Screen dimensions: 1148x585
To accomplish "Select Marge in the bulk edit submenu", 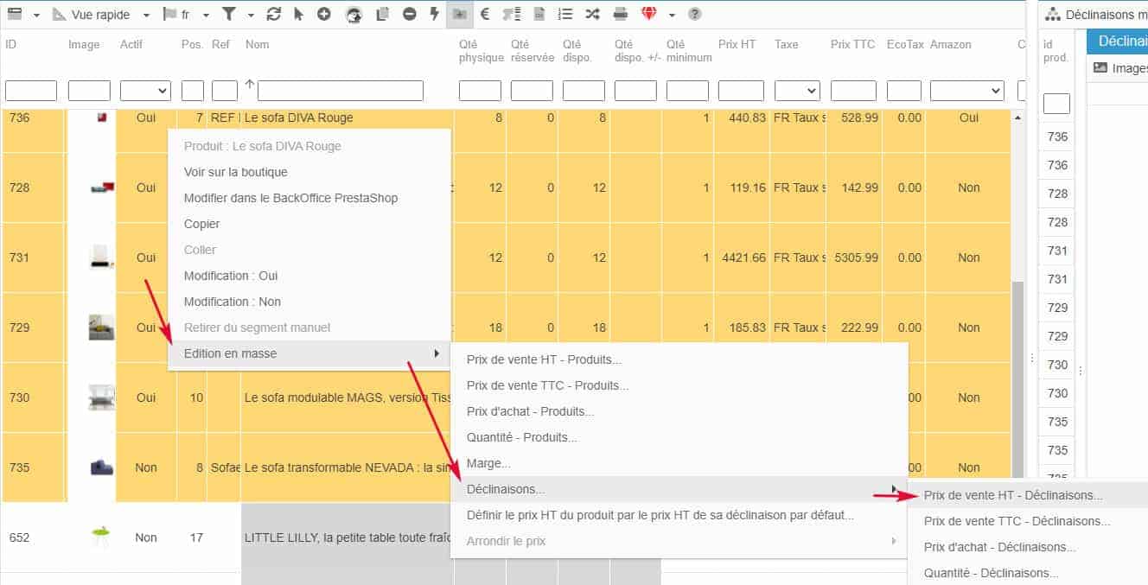I will [x=488, y=464].
